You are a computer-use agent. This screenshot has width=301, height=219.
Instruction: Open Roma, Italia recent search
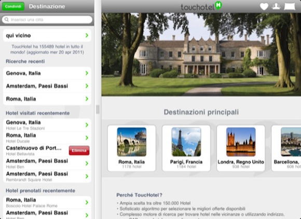point(47,99)
